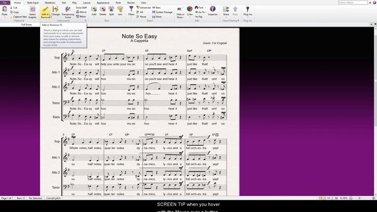Switch to the Parts tab
Viewport: 377px width, 212px height.
point(118,2)
